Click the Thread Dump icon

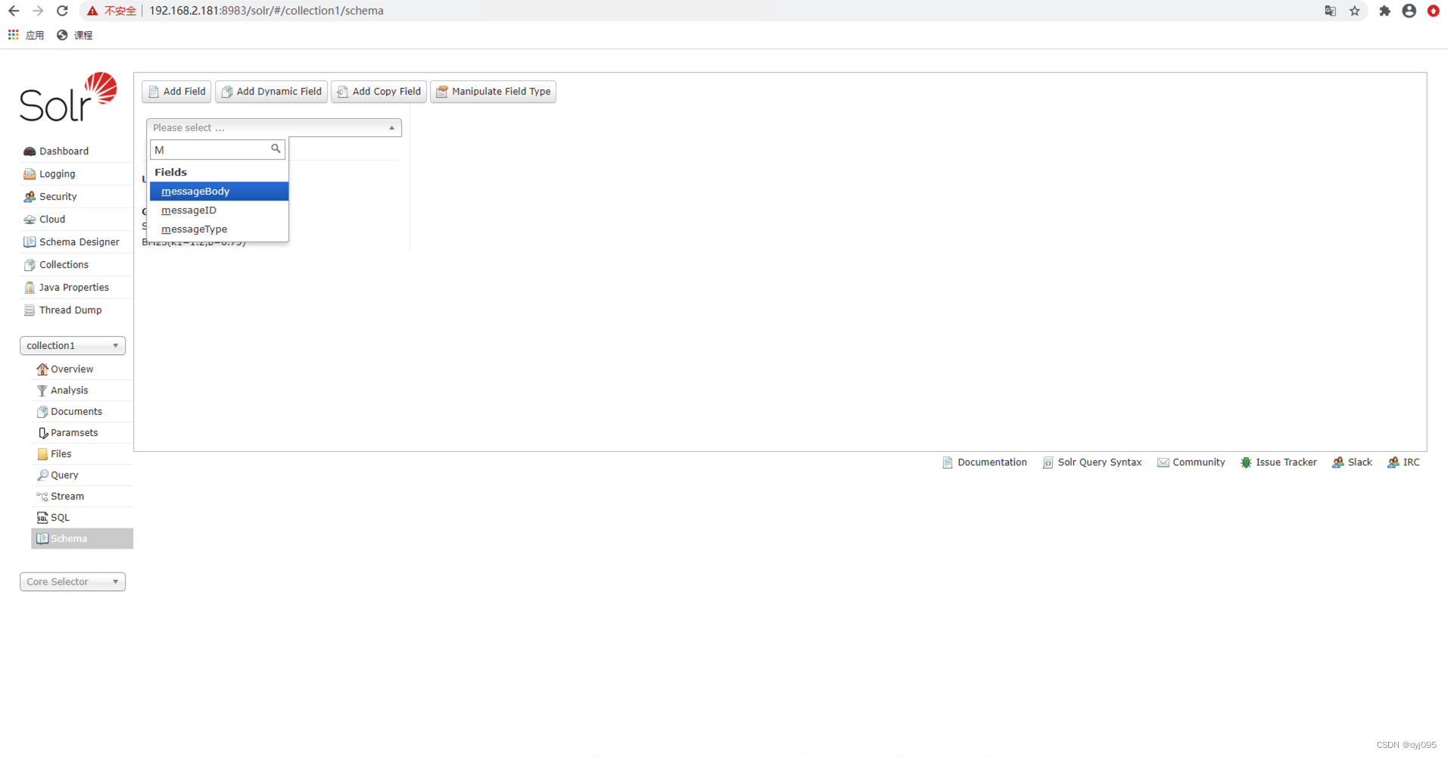30,310
